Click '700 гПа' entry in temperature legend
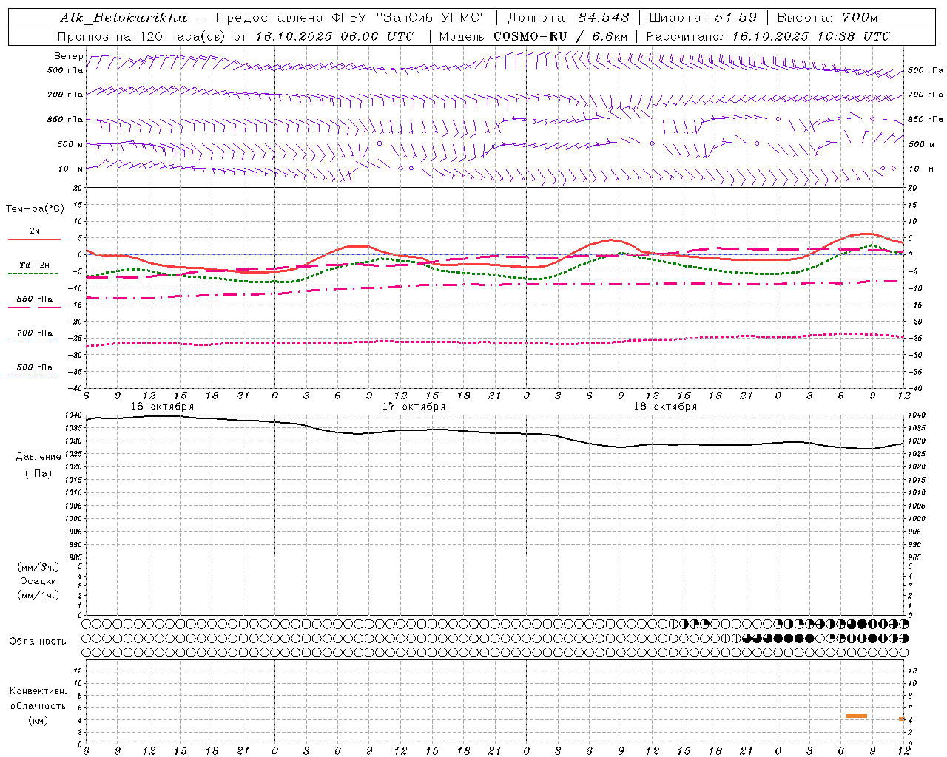The image size is (947, 757). pyautogui.click(x=35, y=333)
